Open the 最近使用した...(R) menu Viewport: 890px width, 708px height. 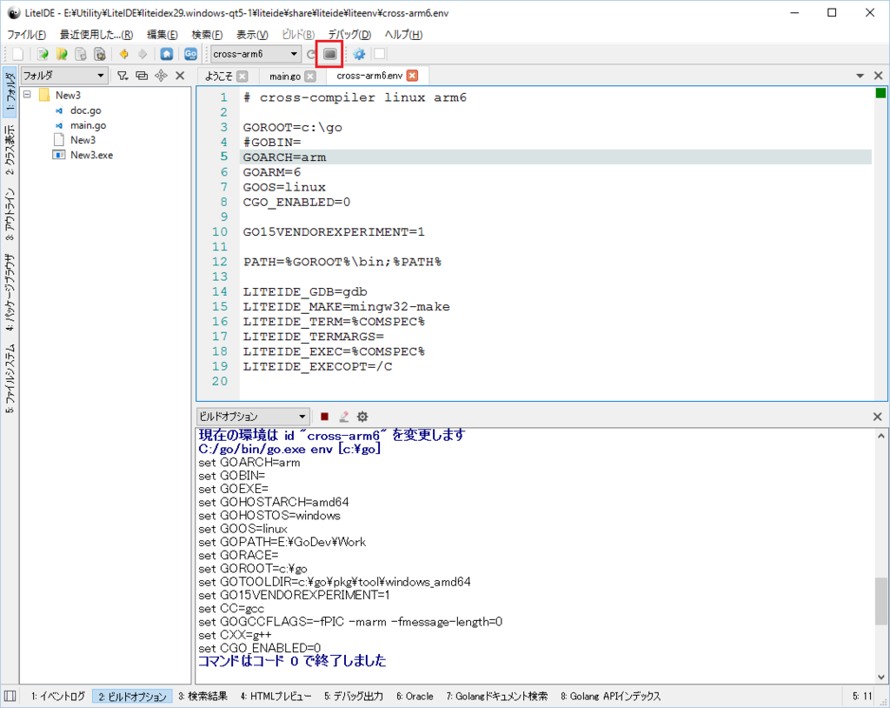click(96, 35)
